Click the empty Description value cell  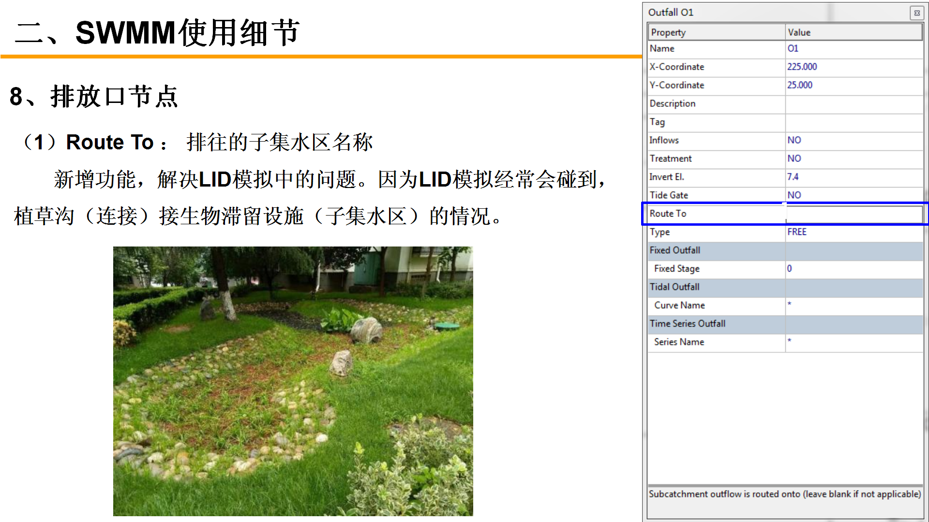tap(854, 103)
